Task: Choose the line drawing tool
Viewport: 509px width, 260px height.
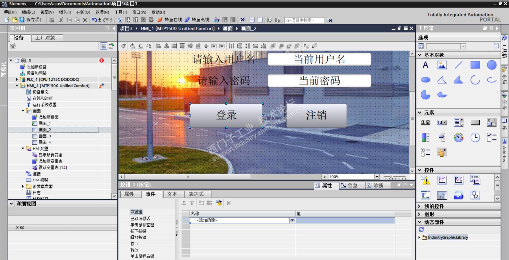Action: pyautogui.click(x=459, y=65)
